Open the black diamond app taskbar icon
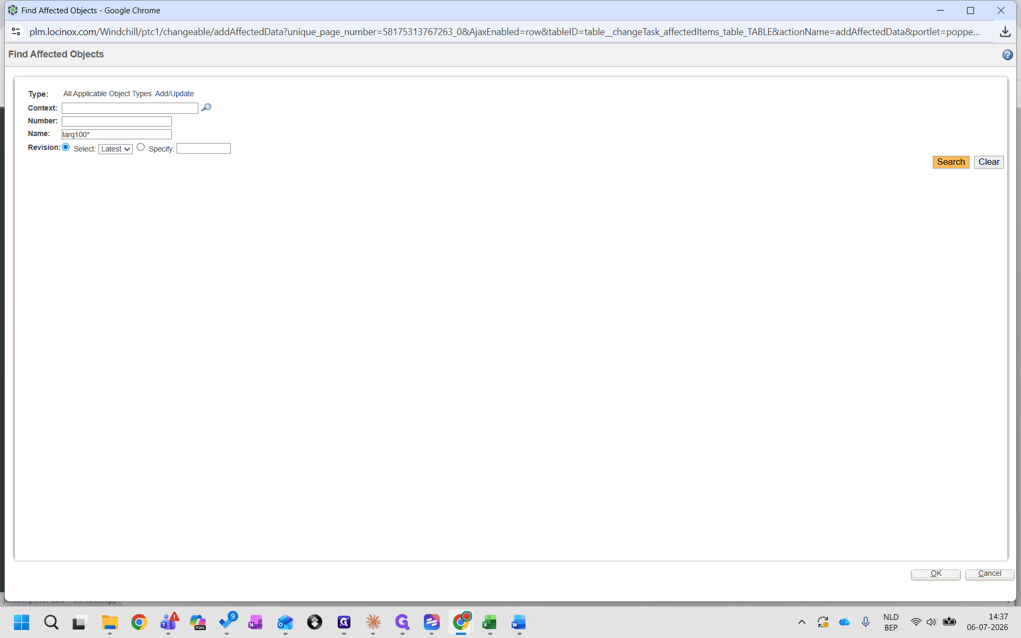The image size is (1021, 638). pos(315,622)
